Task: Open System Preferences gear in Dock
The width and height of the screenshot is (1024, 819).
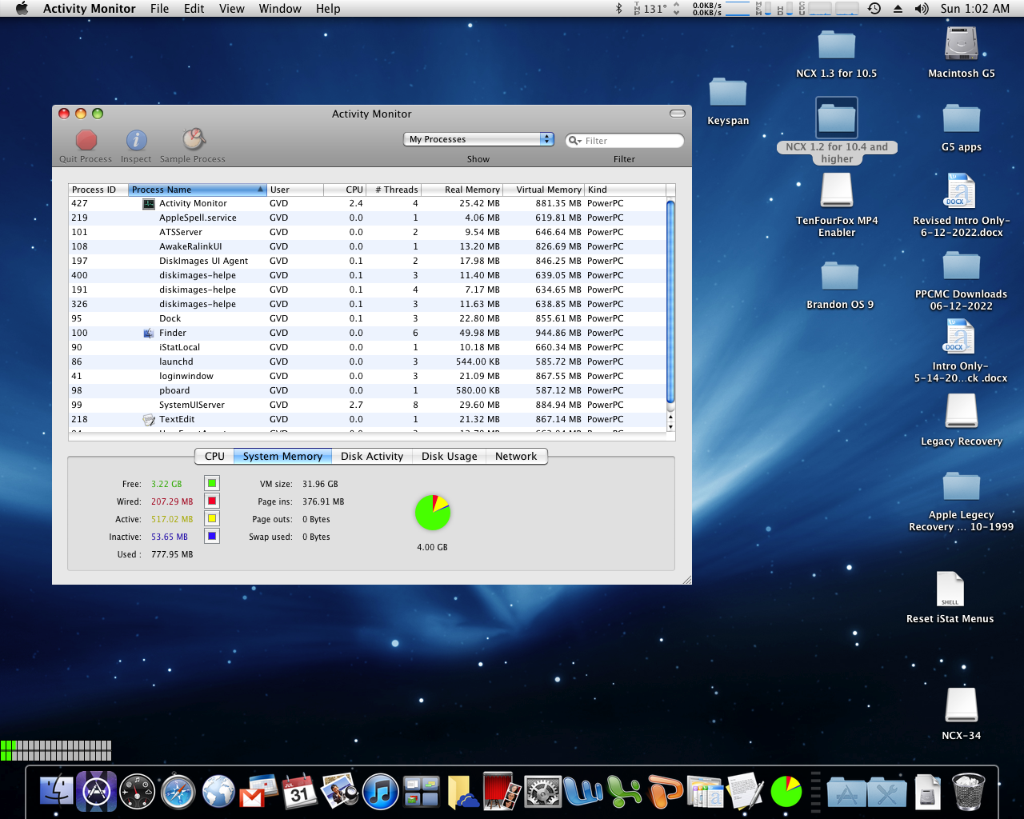Action: (542, 792)
